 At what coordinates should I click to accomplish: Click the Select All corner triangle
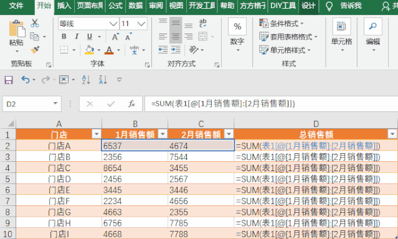(x=11, y=124)
